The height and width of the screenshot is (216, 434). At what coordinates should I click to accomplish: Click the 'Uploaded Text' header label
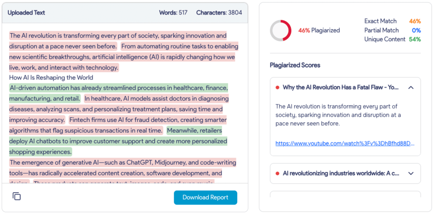tap(26, 13)
